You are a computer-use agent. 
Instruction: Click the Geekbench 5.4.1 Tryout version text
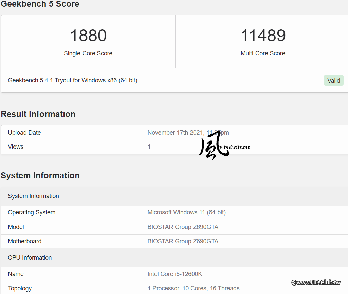click(x=73, y=80)
